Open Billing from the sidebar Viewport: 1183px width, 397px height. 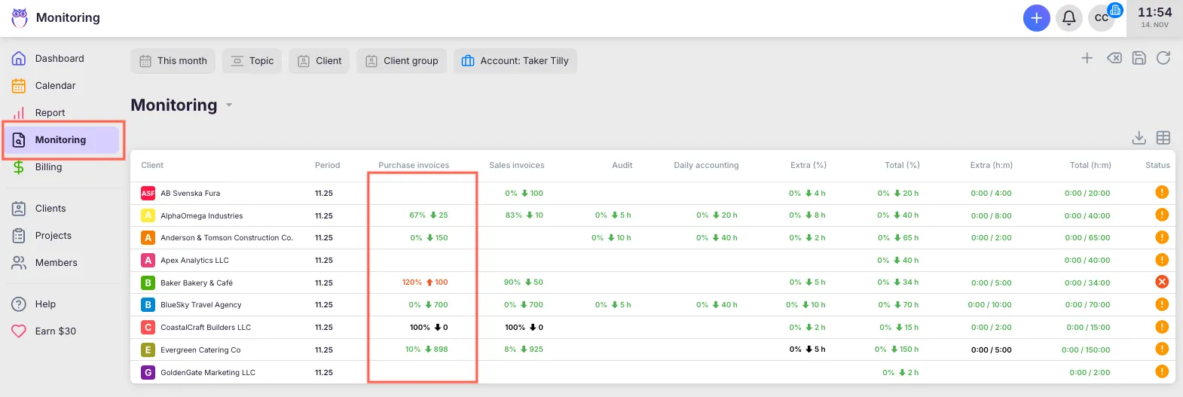(x=48, y=167)
